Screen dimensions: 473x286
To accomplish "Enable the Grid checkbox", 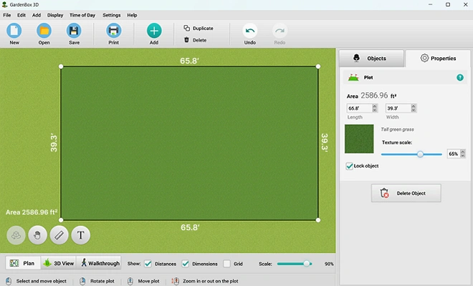I will 227,264.
